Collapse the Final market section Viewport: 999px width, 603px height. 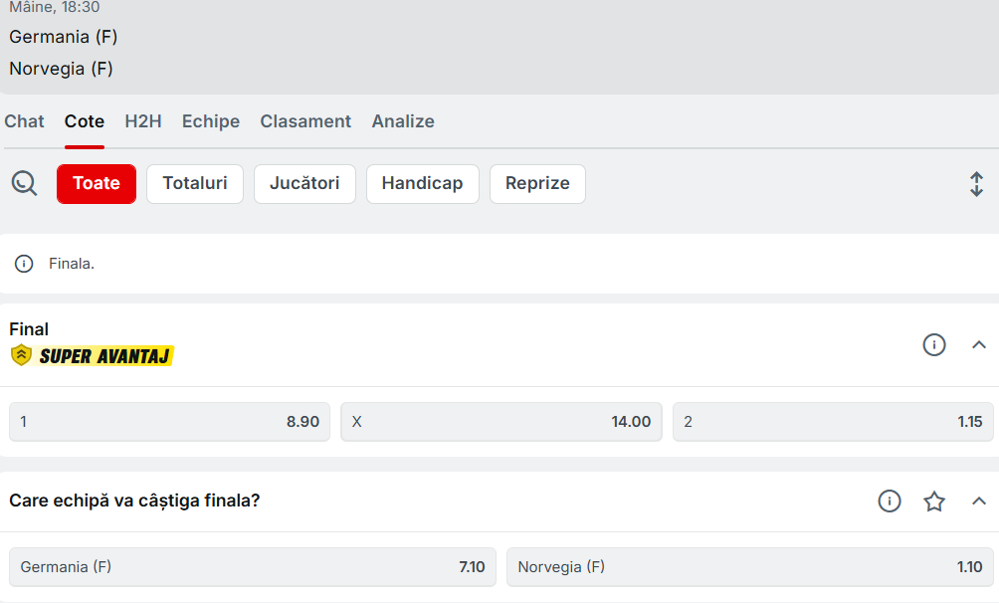[x=978, y=344]
